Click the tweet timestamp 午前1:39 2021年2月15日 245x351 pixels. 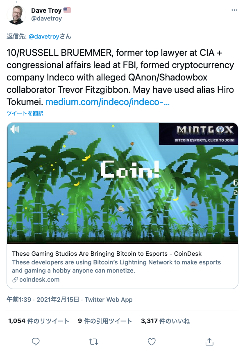pyautogui.click(x=43, y=300)
